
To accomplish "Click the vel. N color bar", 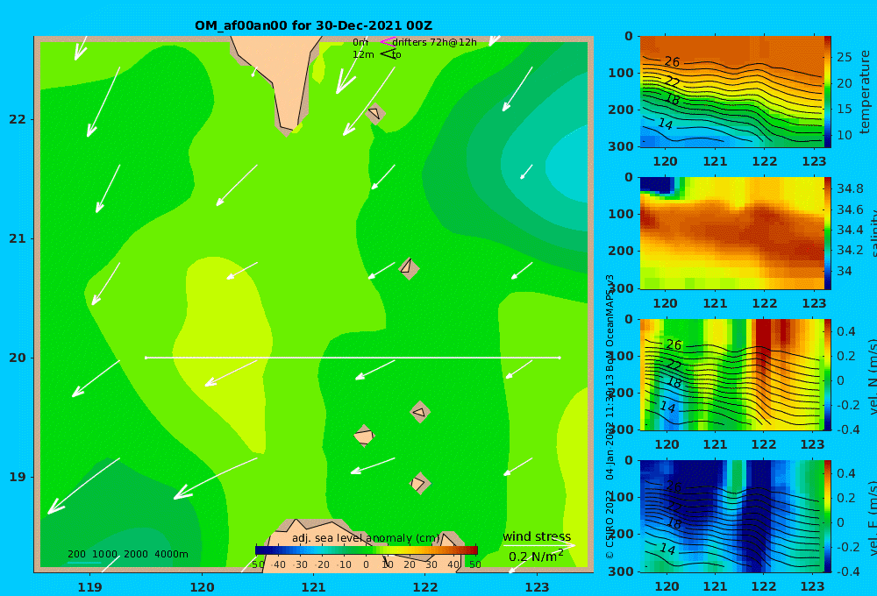I will [x=827, y=374].
